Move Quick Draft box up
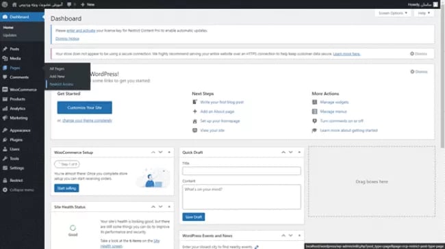The height and width of the screenshot is (249, 445). click(283, 153)
